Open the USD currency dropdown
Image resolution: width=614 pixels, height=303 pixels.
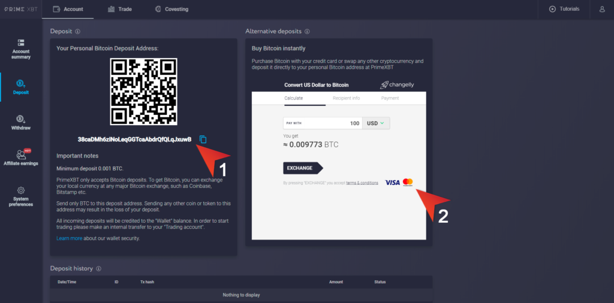[x=376, y=123]
